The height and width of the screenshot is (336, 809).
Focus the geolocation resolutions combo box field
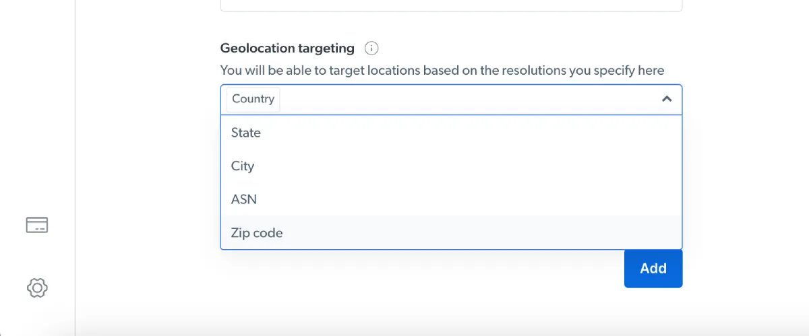(451, 100)
